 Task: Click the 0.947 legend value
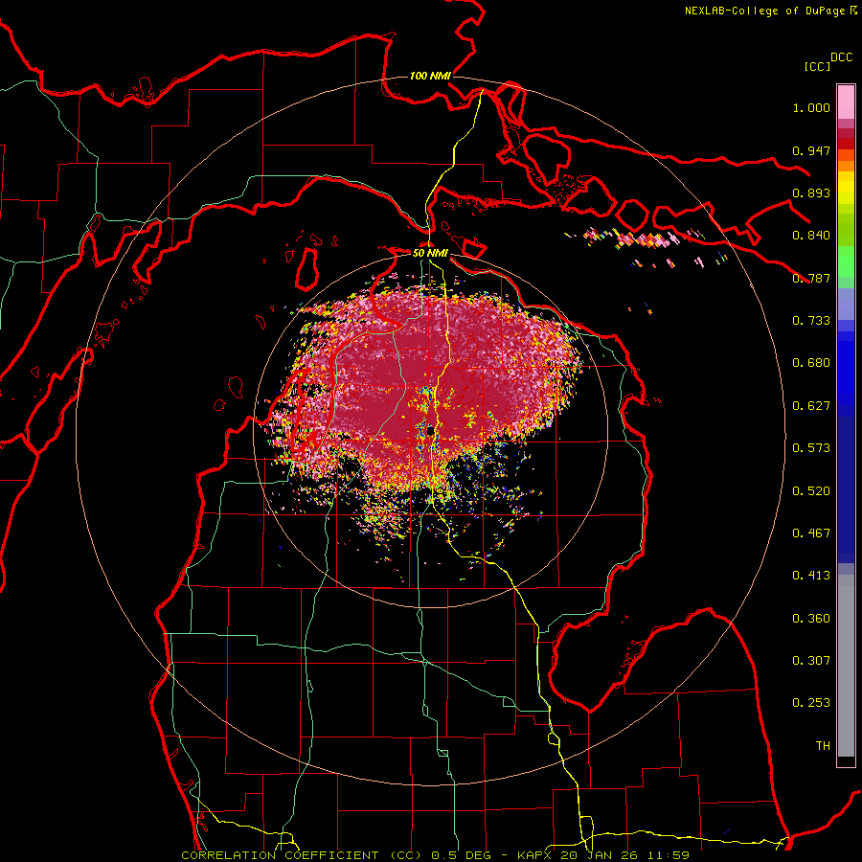(811, 150)
